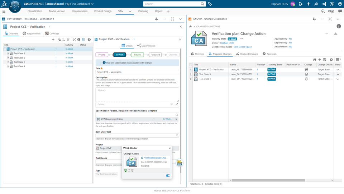Screen dimensions: 344x194
Task: Collapse the Project XYZ -- Verification tree node
Action: (5, 49)
